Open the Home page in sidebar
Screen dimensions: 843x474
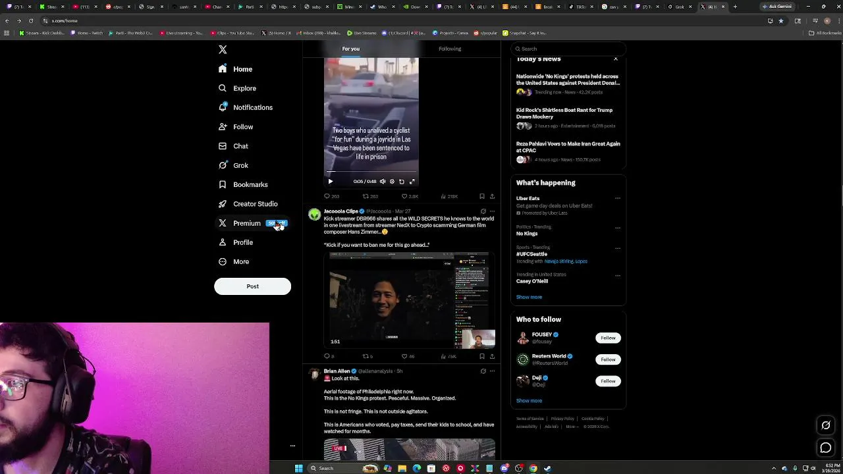coord(236,69)
